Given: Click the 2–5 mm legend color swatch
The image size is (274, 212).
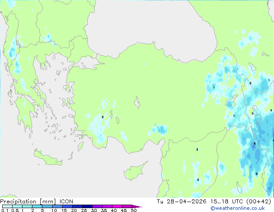Looking at the screenshot, I should coord(37,206).
